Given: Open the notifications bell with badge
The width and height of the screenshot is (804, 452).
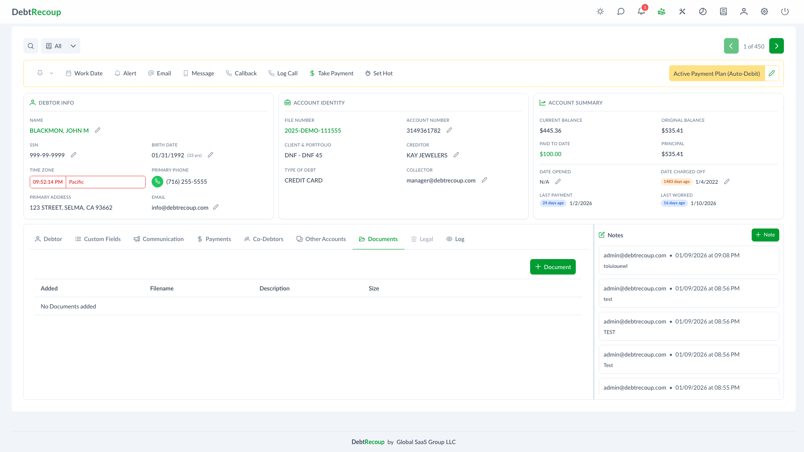Looking at the screenshot, I should pyautogui.click(x=641, y=11).
